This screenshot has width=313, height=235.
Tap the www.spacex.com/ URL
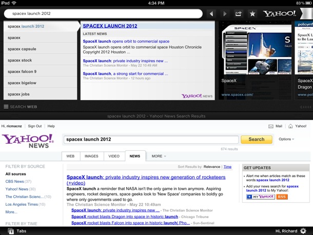pyautogui.click(x=237, y=94)
